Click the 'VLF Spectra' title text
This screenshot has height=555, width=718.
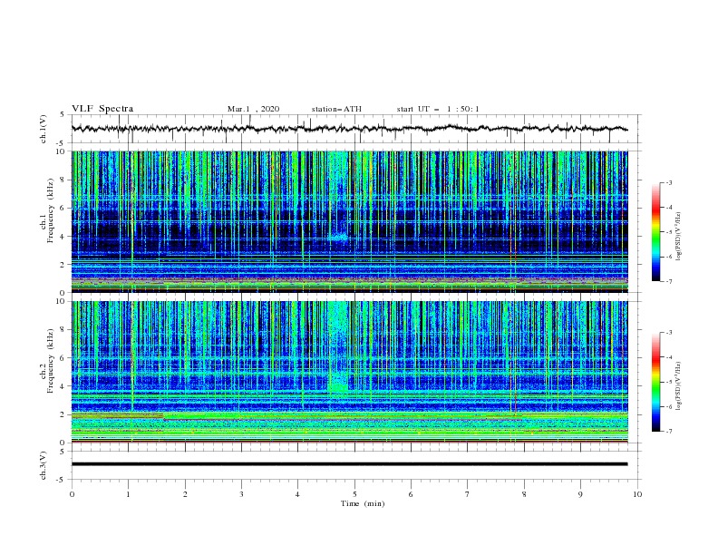click(x=102, y=109)
